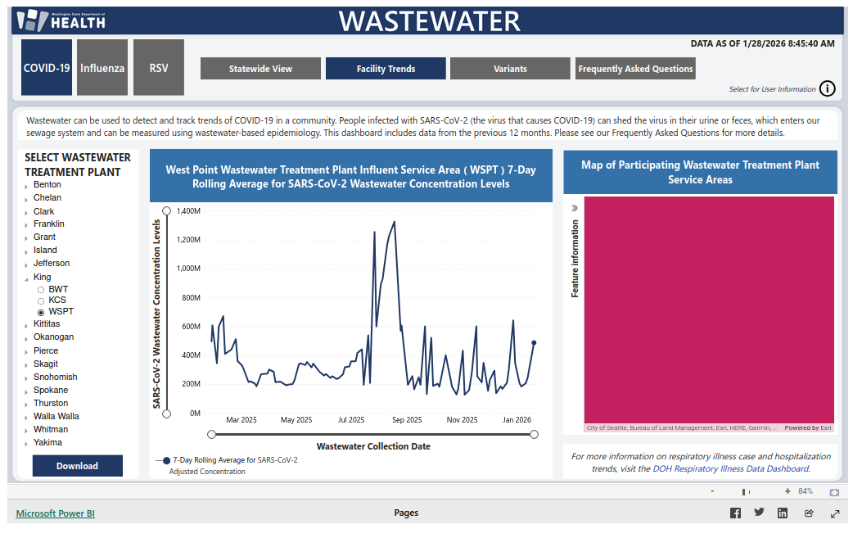The width and height of the screenshot is (853, 547).
Task: Open the DOH Respiratory Illness Data Dashboard link
Action: pyautogui.click(x=730, y=469)
